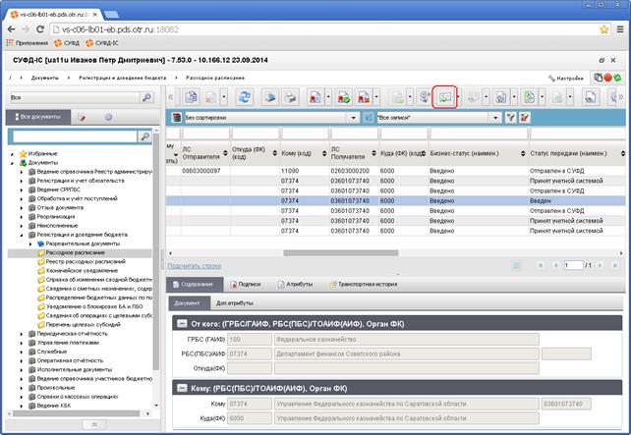Select Реестр расходных расписаний in the tree

86,262
